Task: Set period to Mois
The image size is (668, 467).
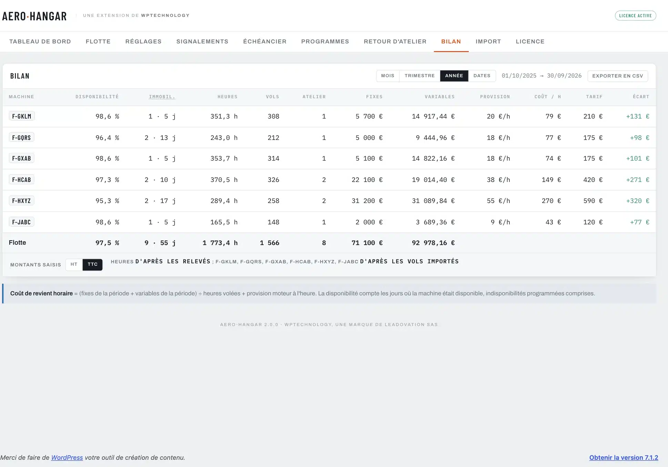Action: tap(388, 76)
